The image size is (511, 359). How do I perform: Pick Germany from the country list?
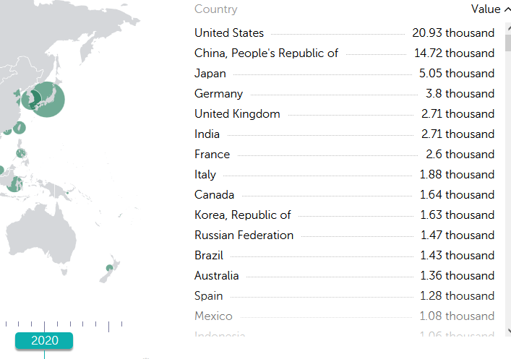[x=344, y=93]
